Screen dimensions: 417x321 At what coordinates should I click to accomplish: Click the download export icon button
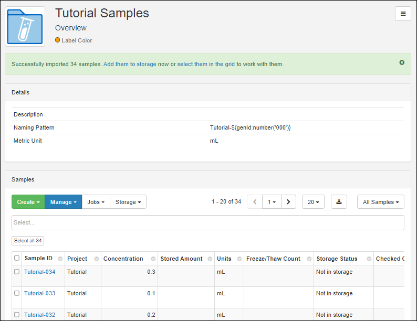[x=339, y=202]
